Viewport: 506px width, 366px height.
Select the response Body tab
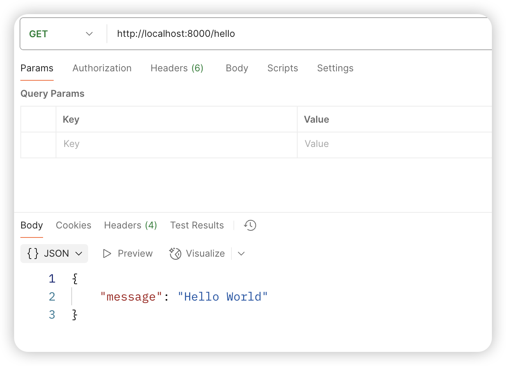(32, 225)
